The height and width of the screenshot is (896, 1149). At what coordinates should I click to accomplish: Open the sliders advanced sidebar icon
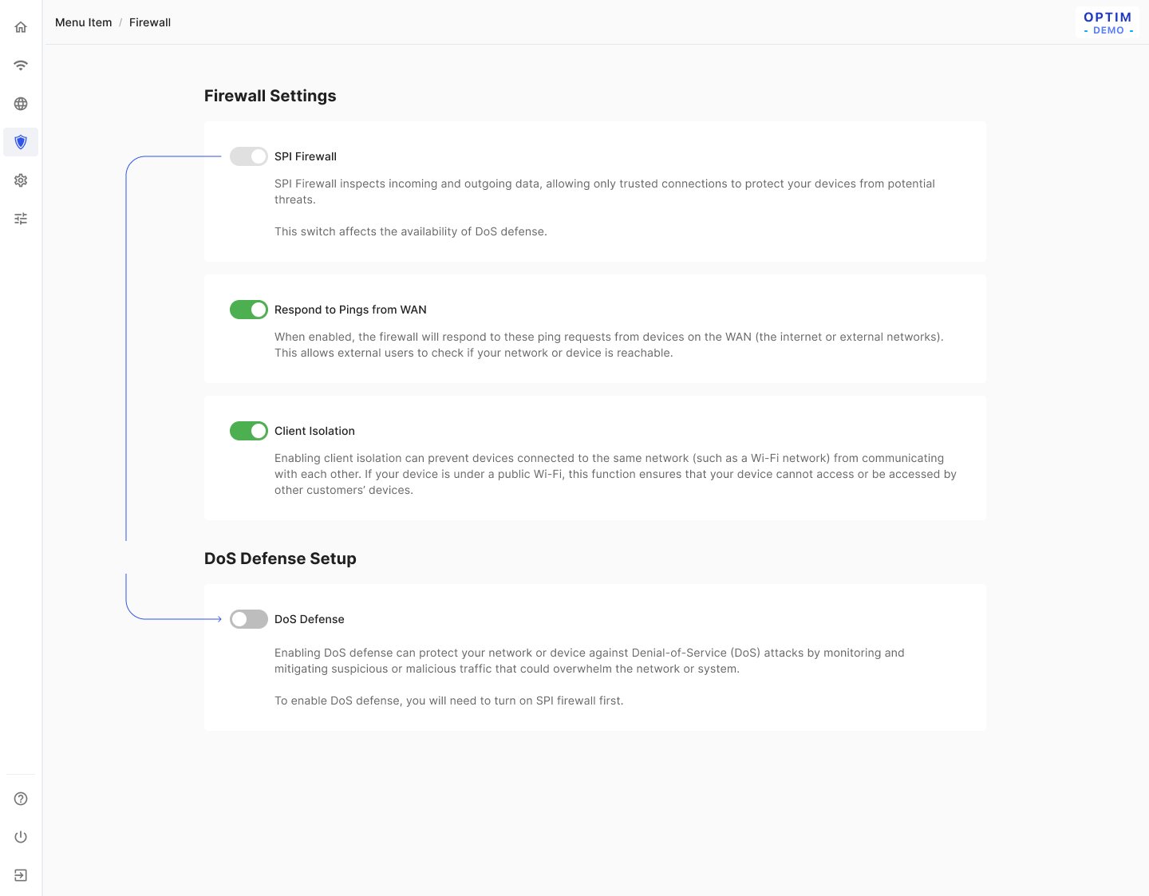coord(21,219)
